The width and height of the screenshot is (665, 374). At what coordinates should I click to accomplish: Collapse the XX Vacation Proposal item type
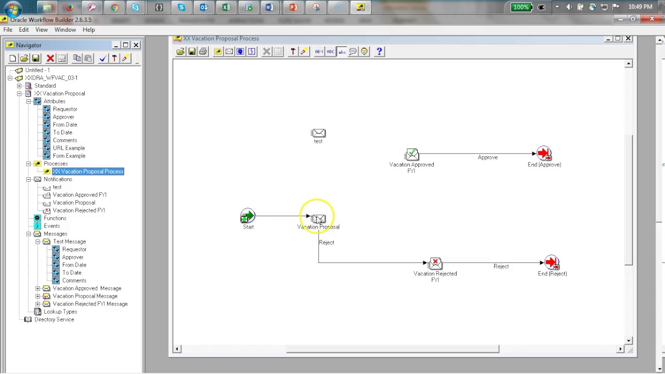(19, 94)
